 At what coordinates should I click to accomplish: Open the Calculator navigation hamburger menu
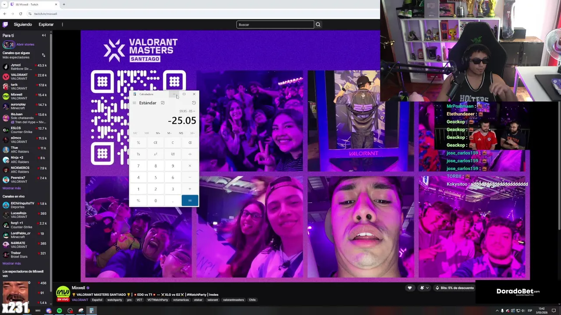tap(134, 103)
